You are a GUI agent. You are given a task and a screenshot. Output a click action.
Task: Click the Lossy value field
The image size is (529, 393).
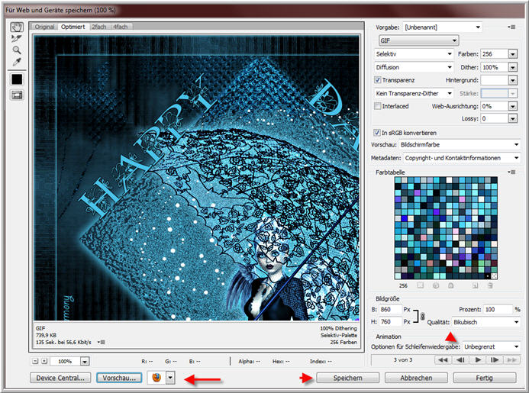pos(494,118)
